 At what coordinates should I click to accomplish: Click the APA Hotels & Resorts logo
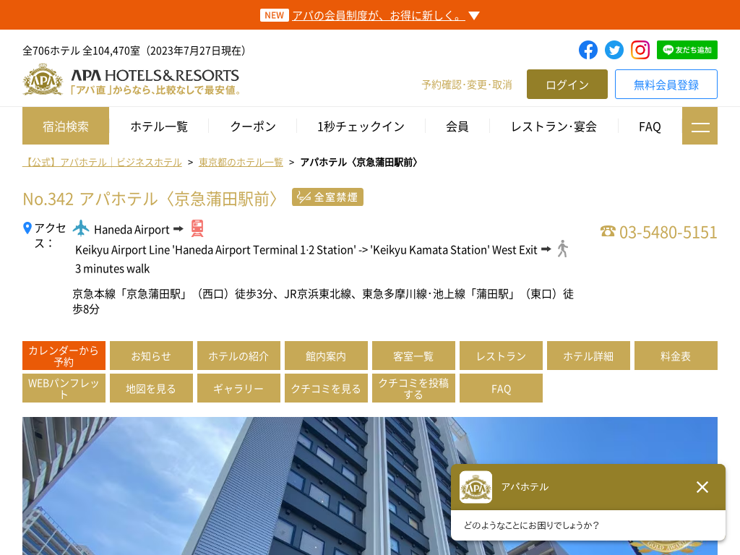(132, 81)
